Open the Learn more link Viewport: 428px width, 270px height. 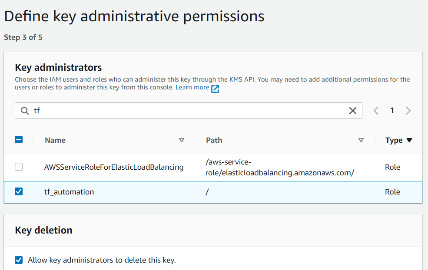192,87
